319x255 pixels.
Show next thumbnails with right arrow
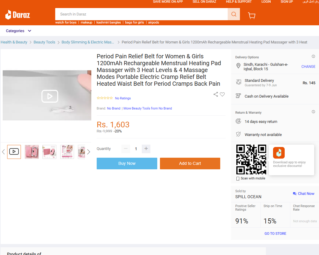pyautogui.click(x=89, y=152)
